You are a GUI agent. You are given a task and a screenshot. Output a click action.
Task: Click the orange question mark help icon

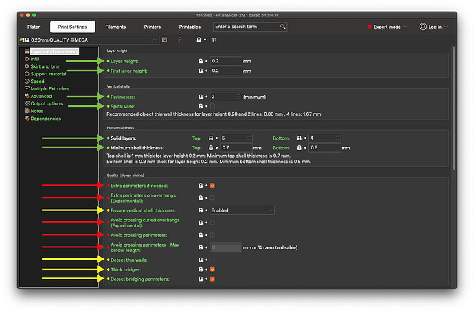click(x=180, y=40)
